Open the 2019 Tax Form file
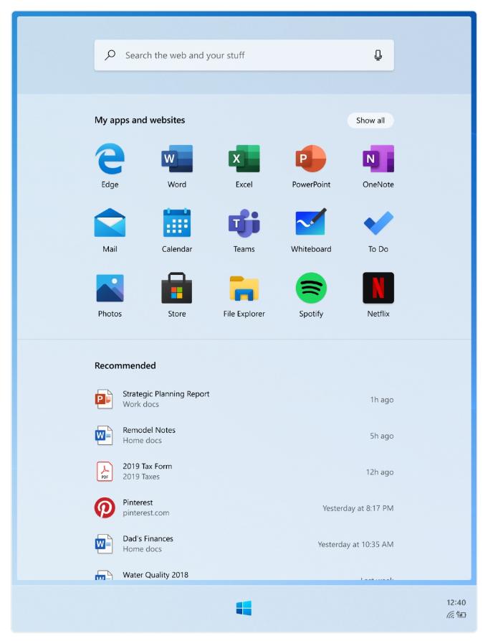This screenshot has height=641, width=488. pos(244,472)
